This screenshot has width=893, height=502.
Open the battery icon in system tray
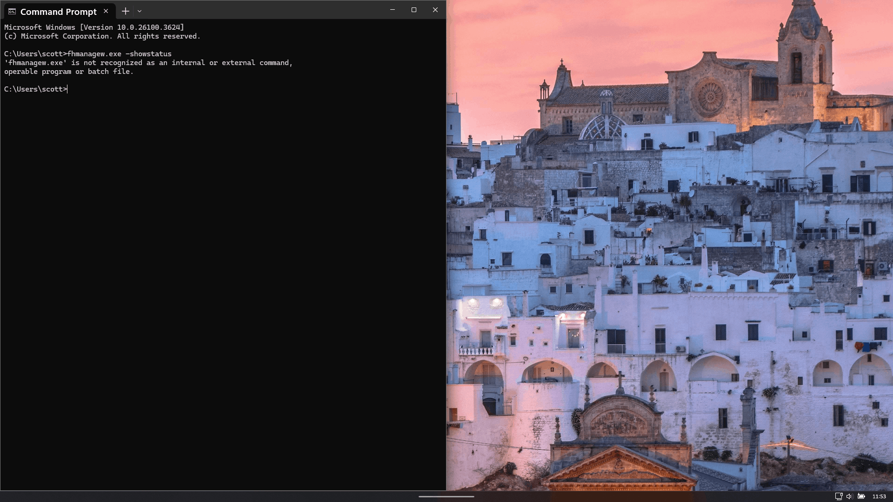(x=861, y=496)
